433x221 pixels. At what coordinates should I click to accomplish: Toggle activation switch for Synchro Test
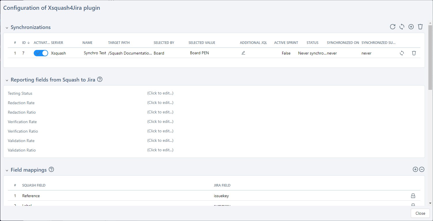click(x=41, y=53)
